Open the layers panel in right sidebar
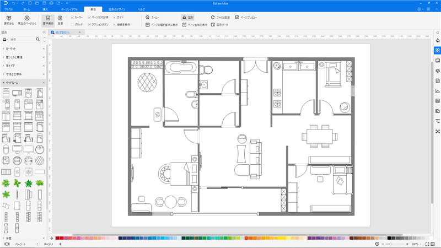441x248 pixels. (437, 71)
